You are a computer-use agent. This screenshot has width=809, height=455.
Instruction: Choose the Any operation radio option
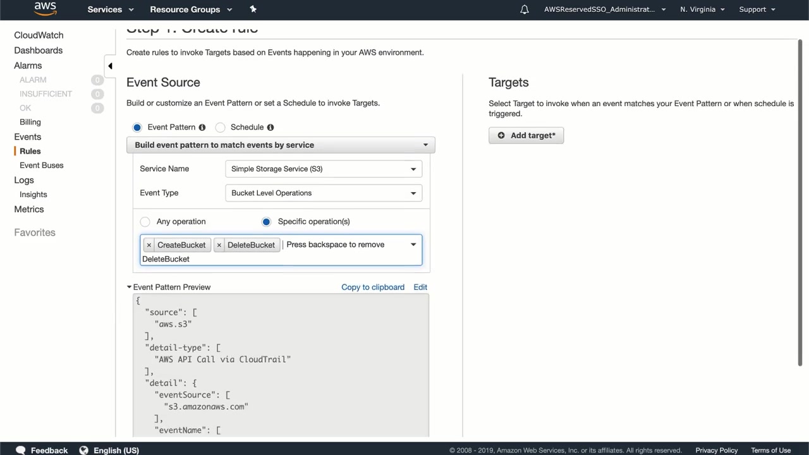point(145,222)
